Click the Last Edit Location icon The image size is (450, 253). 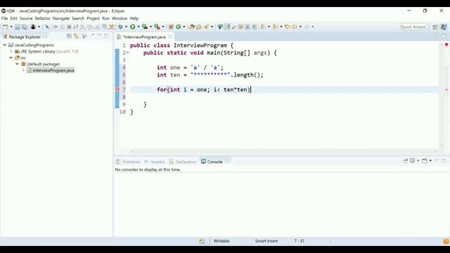point(288,27)
